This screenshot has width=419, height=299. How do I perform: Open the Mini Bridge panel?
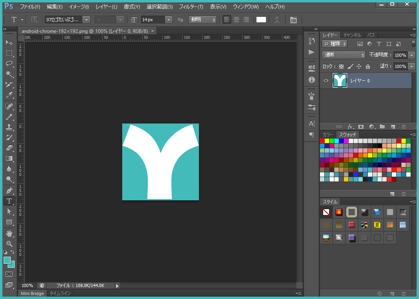click(32, 293)
